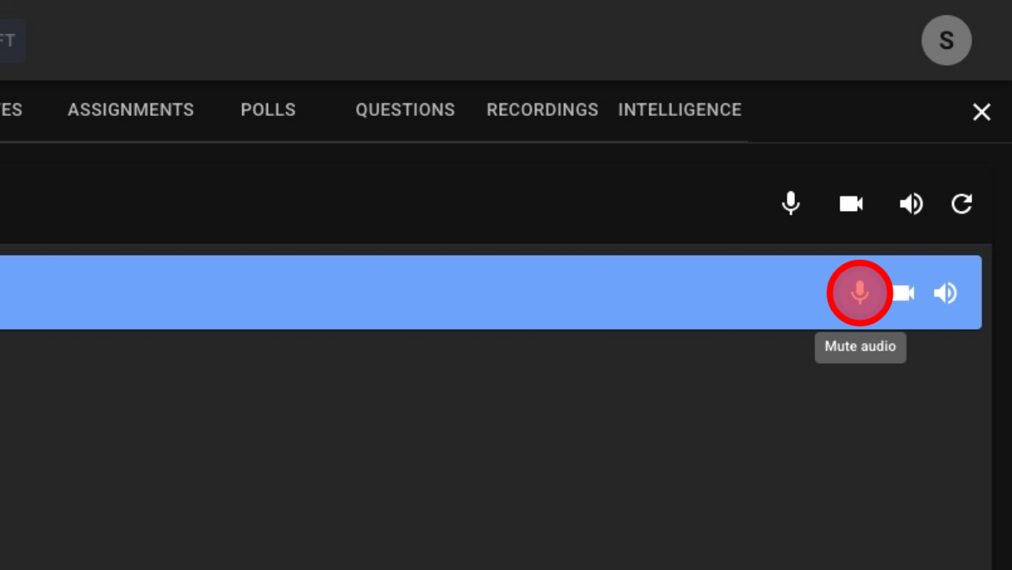Screen dimensions: 1012x570
Task: Mute audio in the highlighted blue row
Action: tap(860, 293)
